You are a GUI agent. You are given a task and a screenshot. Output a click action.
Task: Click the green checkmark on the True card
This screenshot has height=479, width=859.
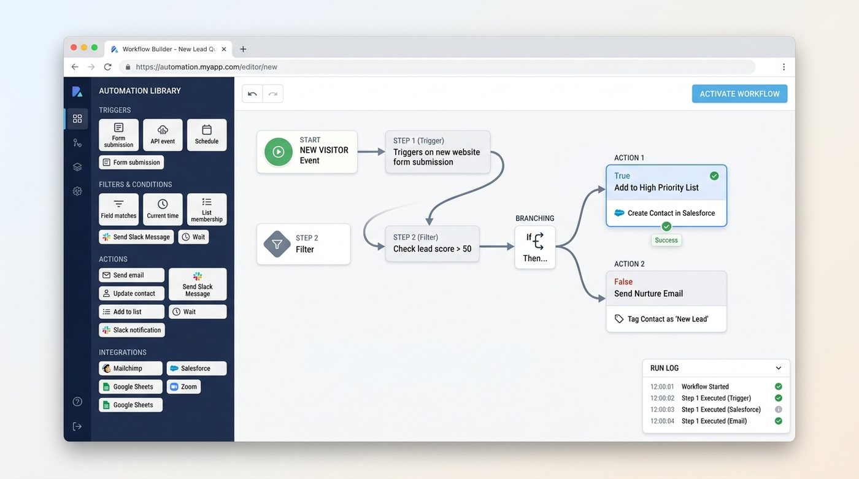[714, 176]
